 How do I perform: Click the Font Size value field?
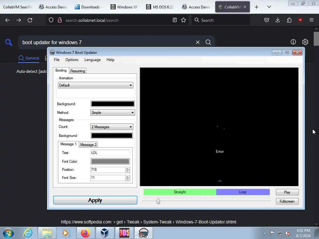[107, 178]
